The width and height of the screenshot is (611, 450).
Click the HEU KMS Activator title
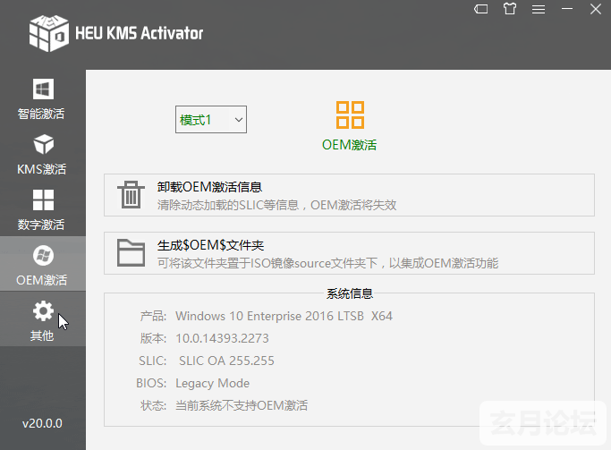pos(140,33)
